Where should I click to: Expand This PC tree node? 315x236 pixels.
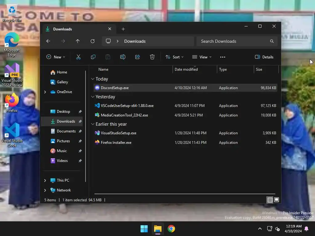click(45, 180)
